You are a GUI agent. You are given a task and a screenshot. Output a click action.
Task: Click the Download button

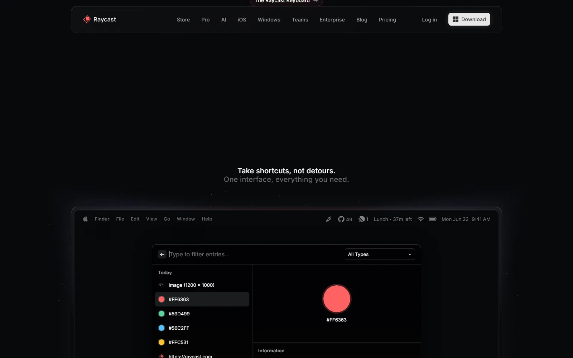469,19
